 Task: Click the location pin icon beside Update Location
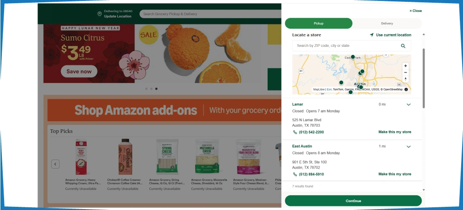100,14
